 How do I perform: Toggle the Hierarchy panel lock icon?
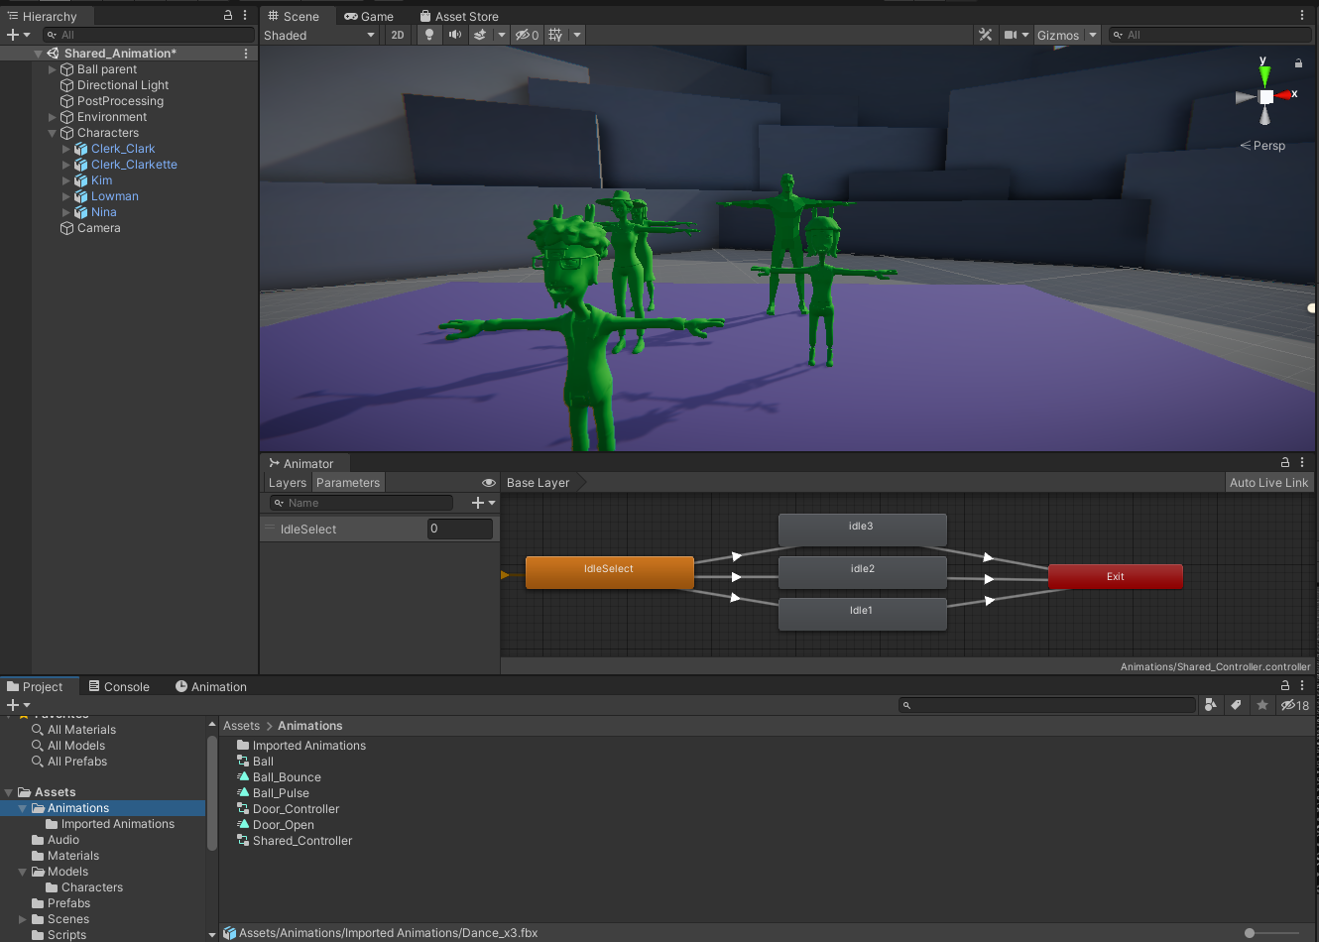[x=228, y=16]
